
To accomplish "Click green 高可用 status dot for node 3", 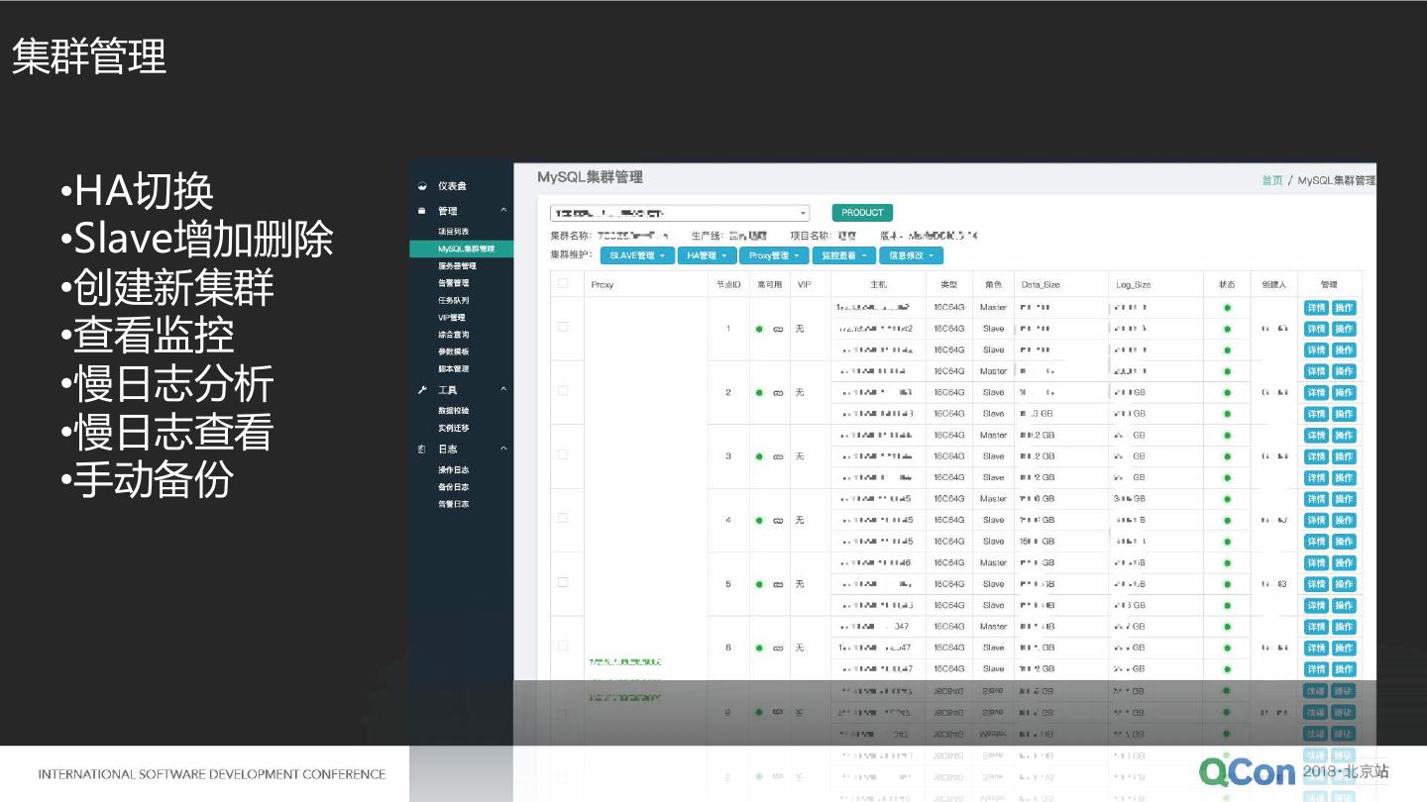I will 759,456.
